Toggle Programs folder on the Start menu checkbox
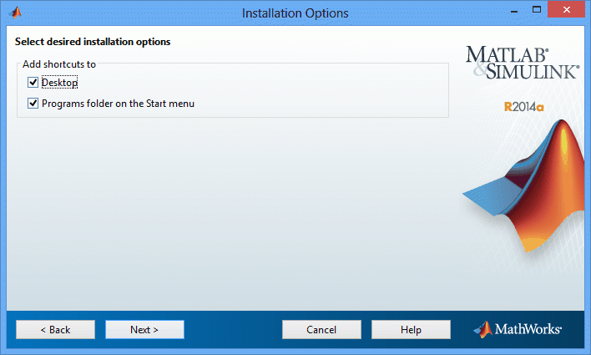This screenshot has width=591, height=355. point(33,103)
